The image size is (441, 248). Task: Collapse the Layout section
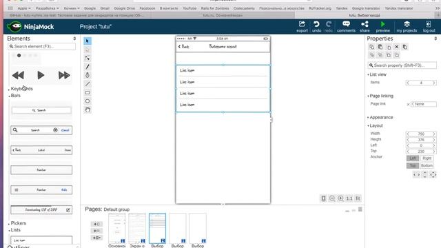[x=375, y=125]
